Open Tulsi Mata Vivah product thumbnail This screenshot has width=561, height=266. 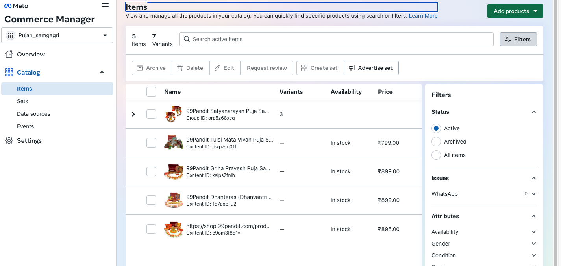click(174, 143)
